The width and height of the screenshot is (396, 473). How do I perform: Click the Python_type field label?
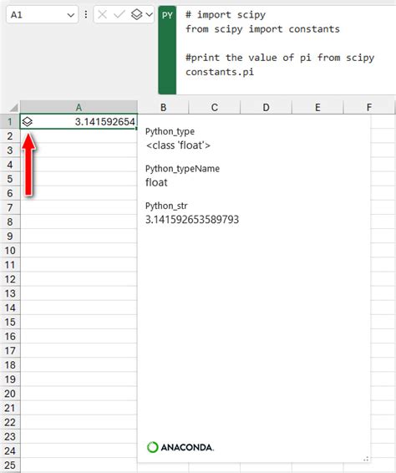click(170, 131)
